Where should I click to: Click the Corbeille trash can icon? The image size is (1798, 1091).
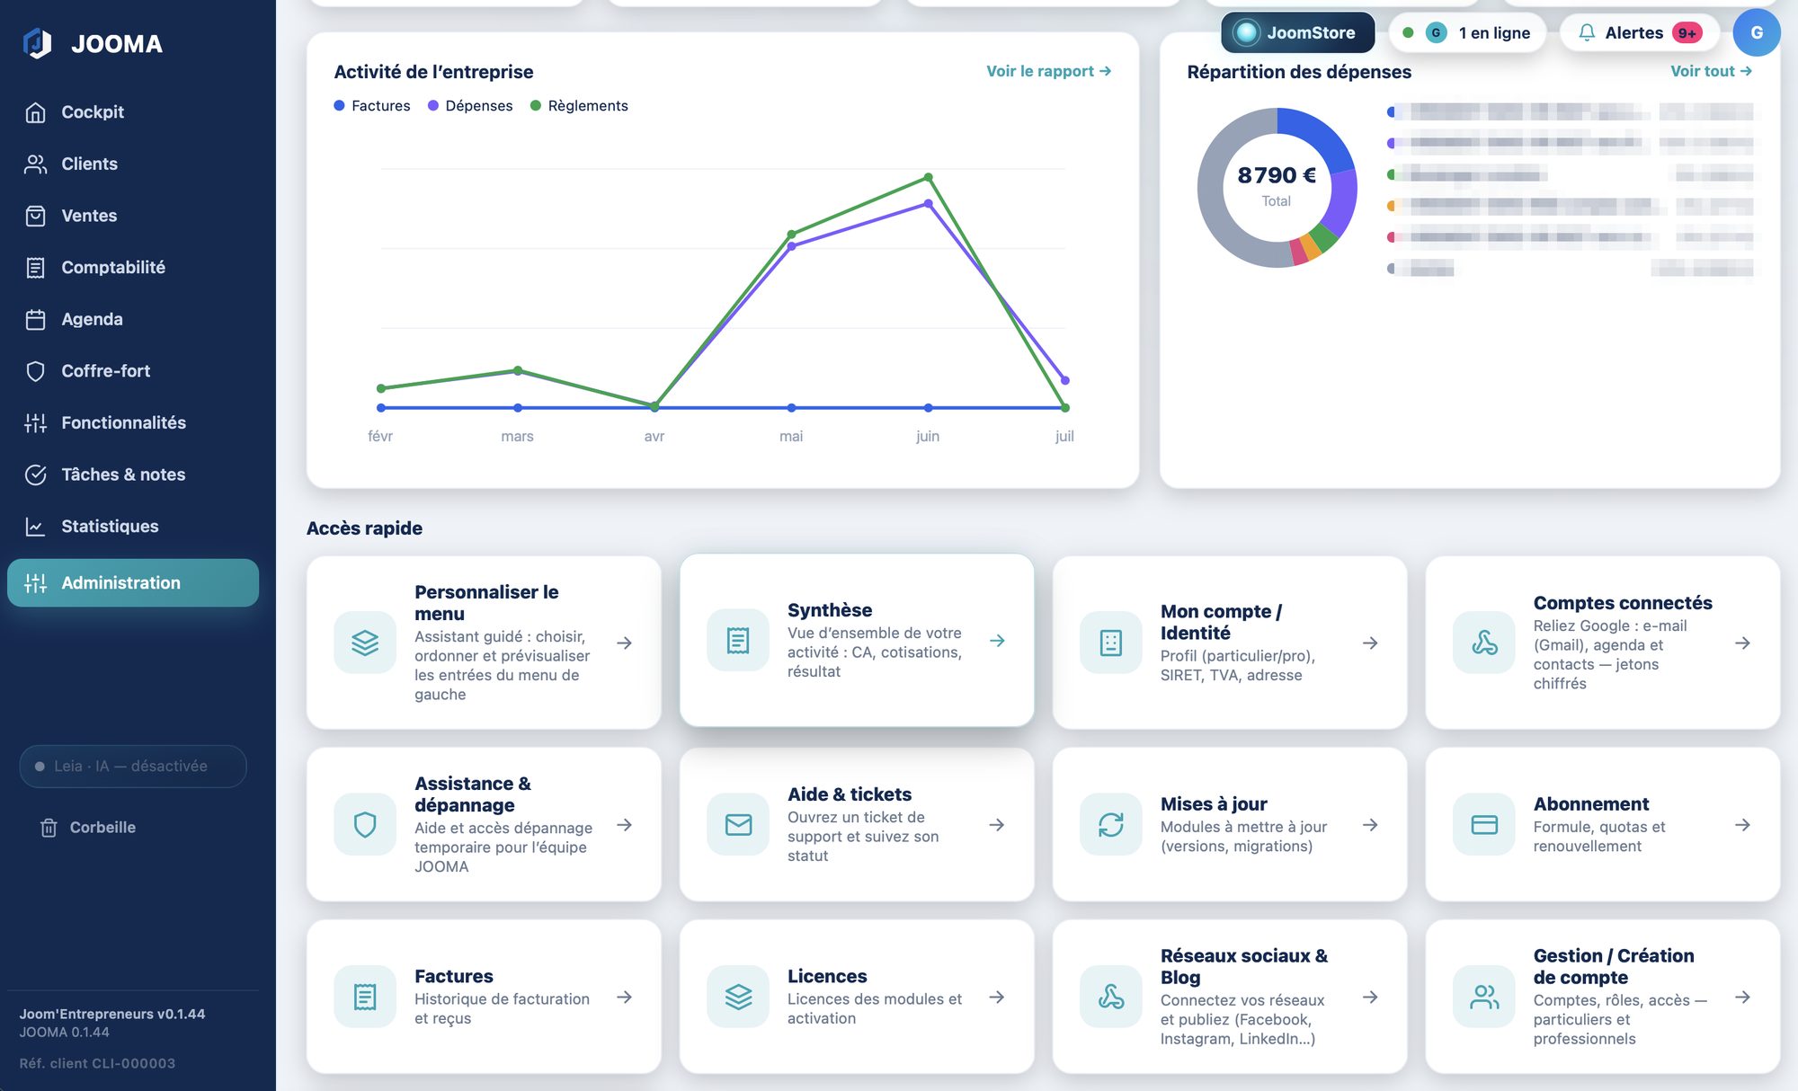[49, 828]
